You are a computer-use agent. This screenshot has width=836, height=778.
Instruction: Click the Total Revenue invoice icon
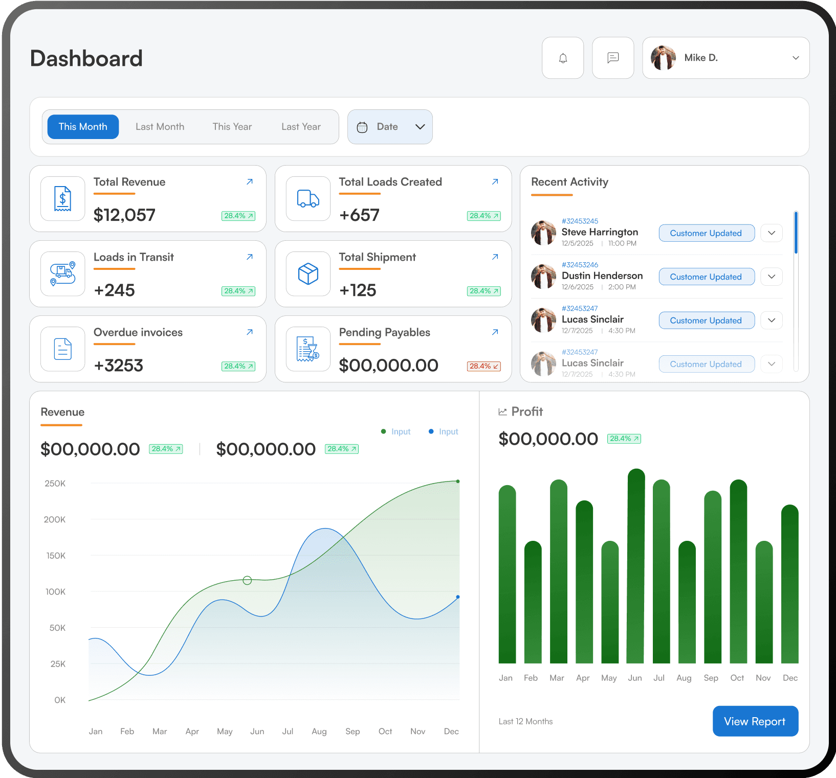62,199
